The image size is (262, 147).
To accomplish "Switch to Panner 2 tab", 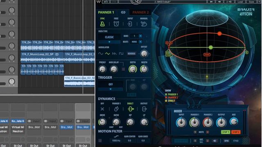I will click(140, 12).
